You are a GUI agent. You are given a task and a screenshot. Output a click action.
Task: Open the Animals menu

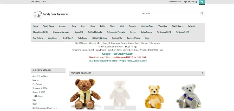click(63, 26)
